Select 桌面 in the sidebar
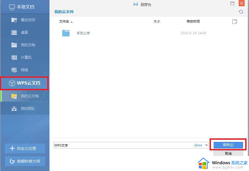This screenshot has height=171, width=249. tap(25, 33)
